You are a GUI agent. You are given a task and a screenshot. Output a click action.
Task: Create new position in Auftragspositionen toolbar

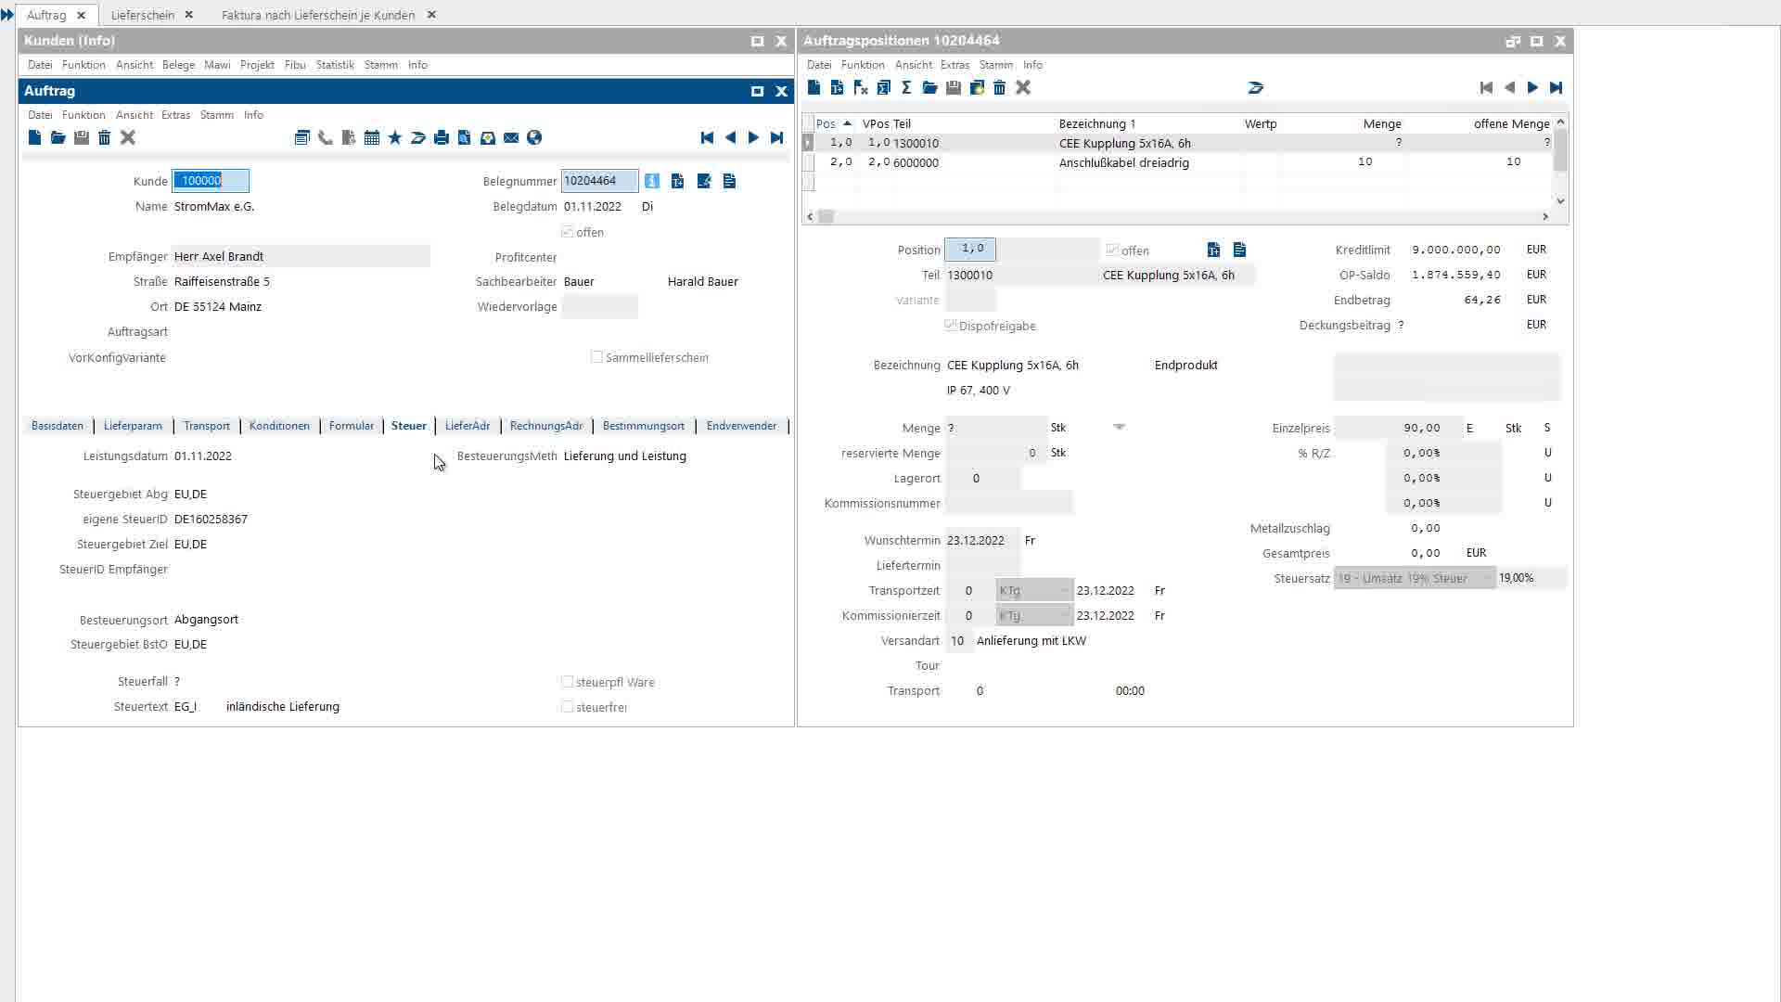[814, 87]
